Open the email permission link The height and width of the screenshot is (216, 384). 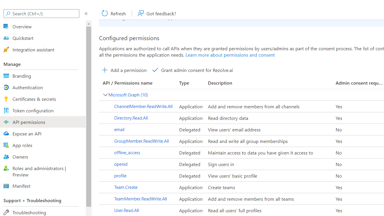coord(119,129)
